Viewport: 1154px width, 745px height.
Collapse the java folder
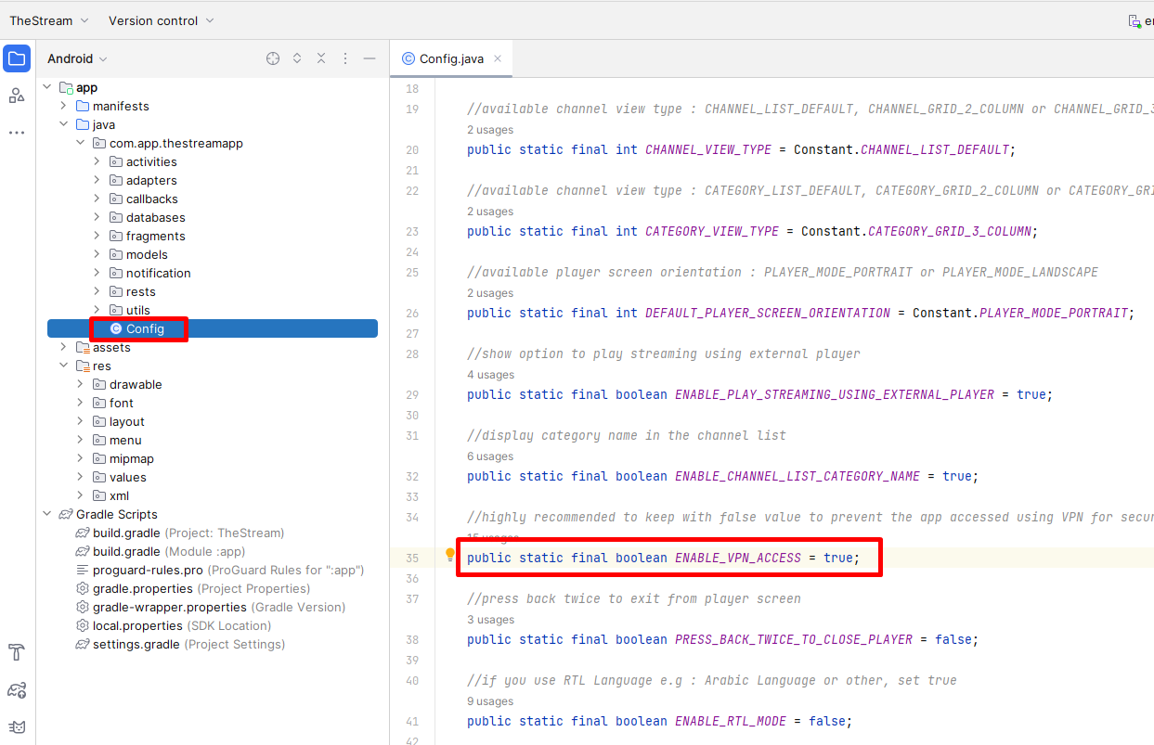[x=63, y=124]
